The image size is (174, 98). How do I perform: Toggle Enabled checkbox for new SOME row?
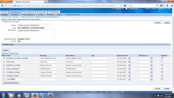tap(162, 79)
